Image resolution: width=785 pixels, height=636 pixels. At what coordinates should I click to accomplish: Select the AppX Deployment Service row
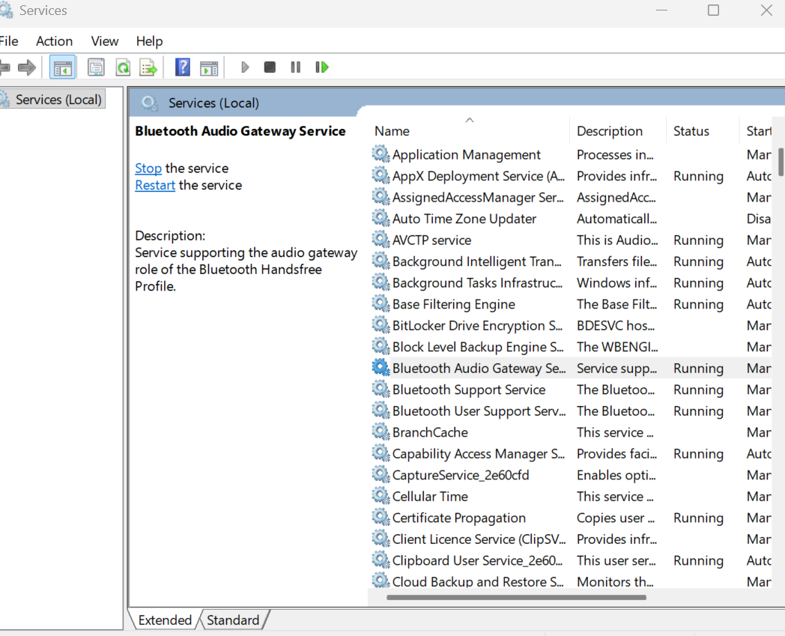tap(572, 176)
